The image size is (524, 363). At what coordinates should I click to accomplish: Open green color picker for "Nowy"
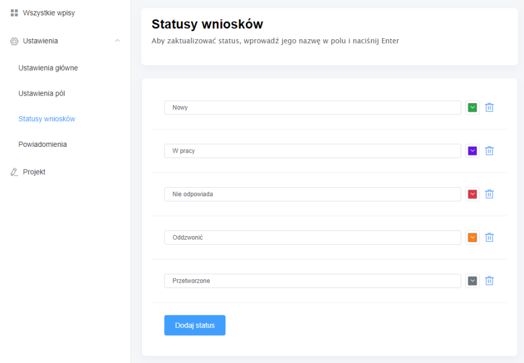pos(472,108)
